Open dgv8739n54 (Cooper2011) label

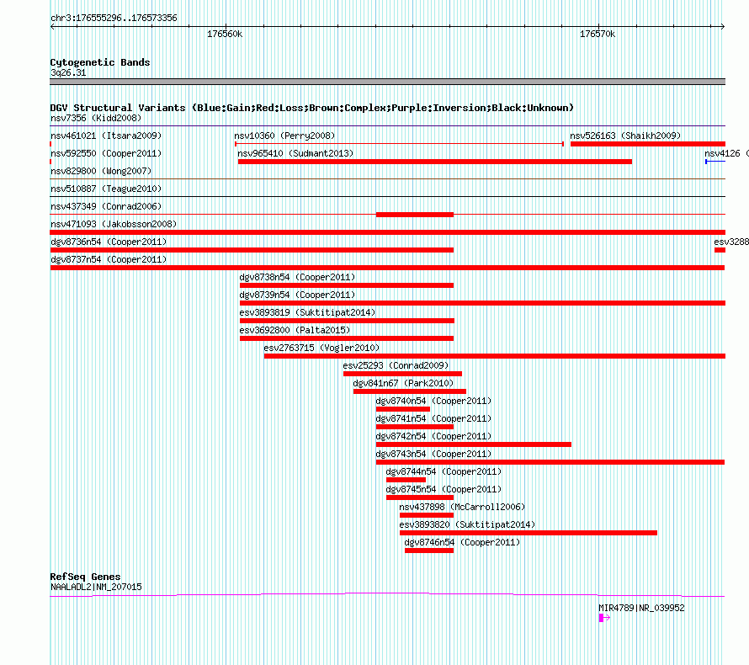[x=298, y=295]
